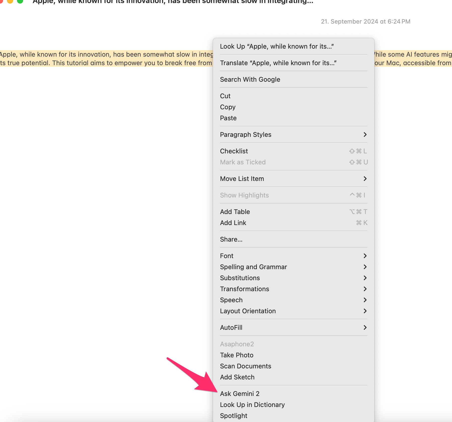Expand the Substitutions submenu
The width and height of the screenshot is (452, 422).
point(293,278)
